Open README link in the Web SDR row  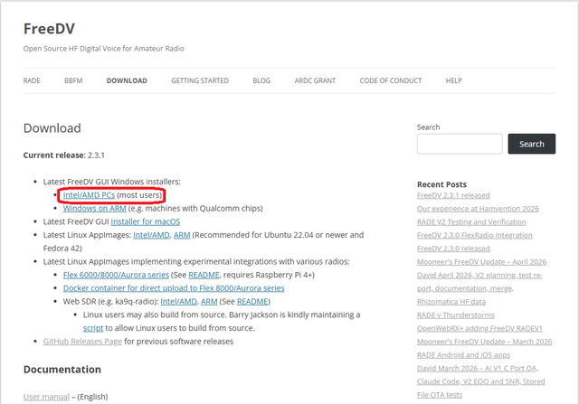(x=252, y=301)
